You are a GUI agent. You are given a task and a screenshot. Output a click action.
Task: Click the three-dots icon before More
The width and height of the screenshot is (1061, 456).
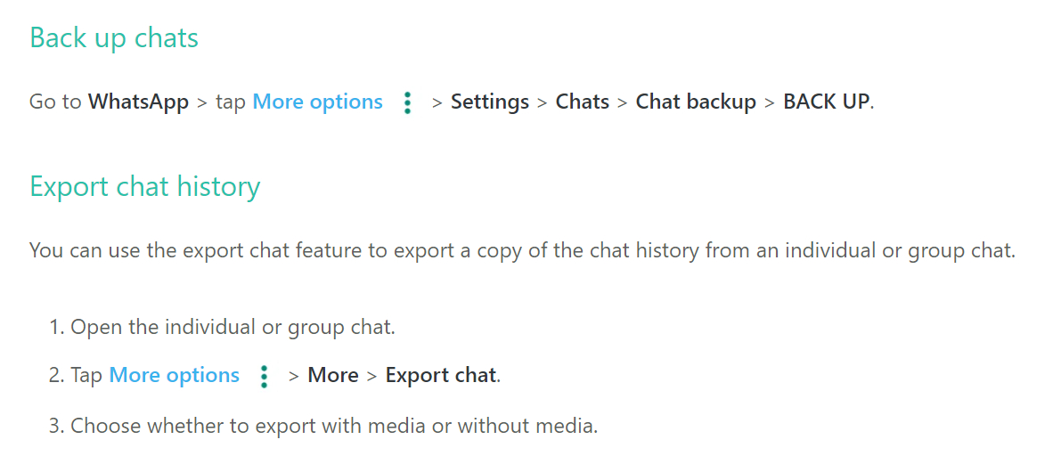(x=264, y=376)
